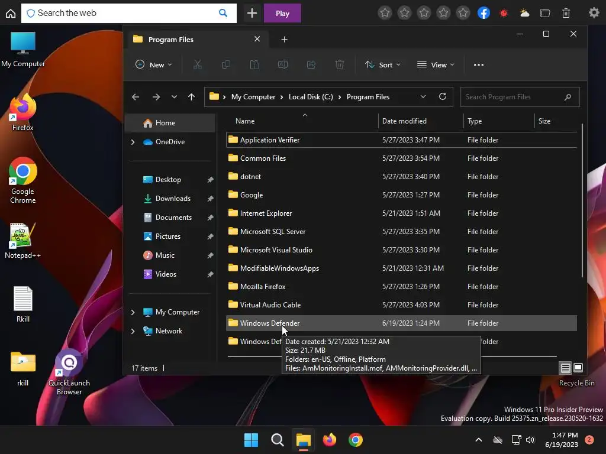606x454 pixels.
Task: Click the Paste clipboard icon
Action: [254, 65]
